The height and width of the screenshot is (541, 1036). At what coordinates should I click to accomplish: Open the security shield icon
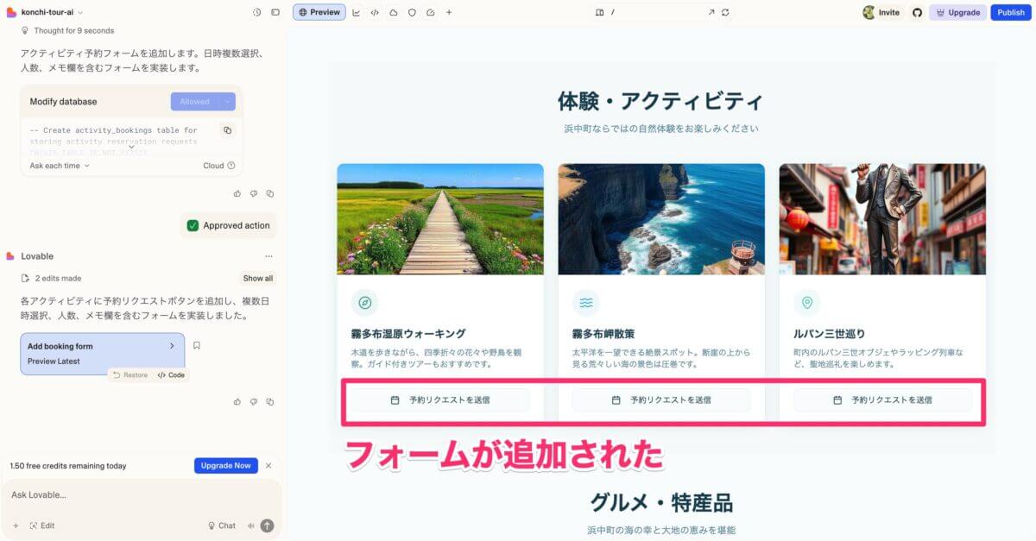(x=412, y=12)
